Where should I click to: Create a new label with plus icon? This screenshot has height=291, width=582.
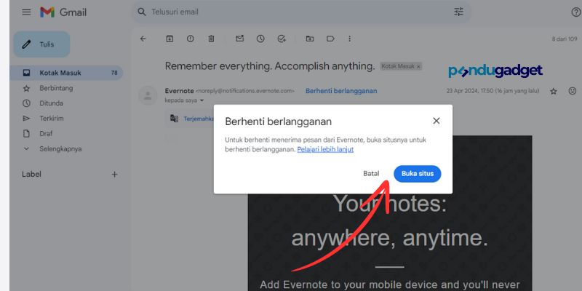click(x=115, y=175)
